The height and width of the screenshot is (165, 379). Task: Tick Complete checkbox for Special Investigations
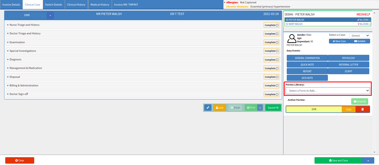tap(277, 51)
